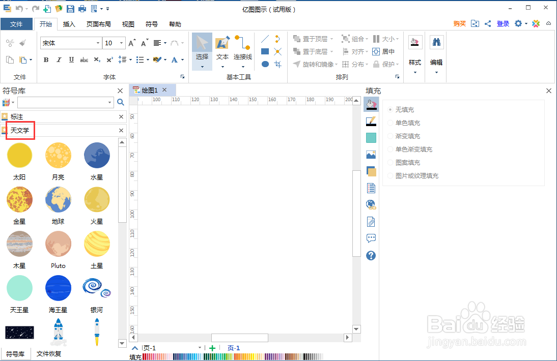Toggle italic text formatting
Image resolution: width=557 pixels, height=361 pixels.
(59, 59)
